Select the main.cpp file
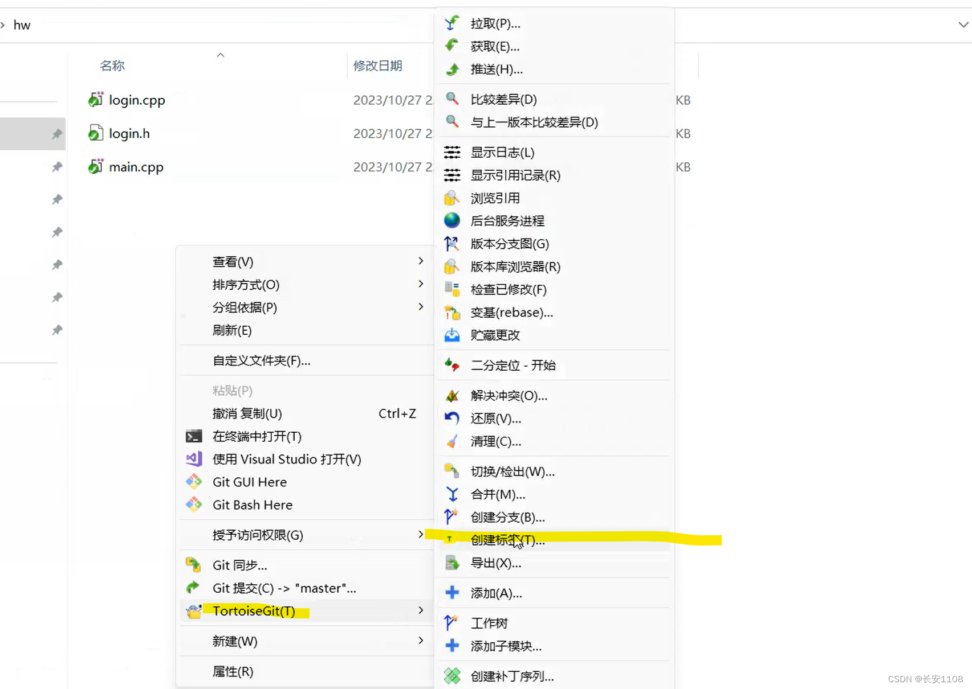 136,167
